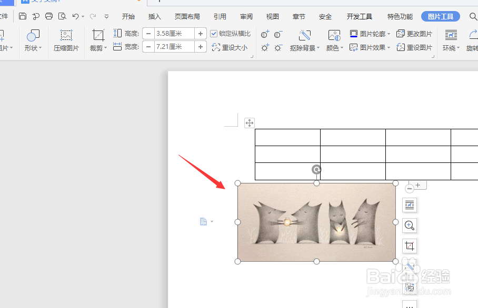This screenshot has height=308, width=478.
Task: Increase brightness icon
Action: pyautogui.click(x=265, y=47)
